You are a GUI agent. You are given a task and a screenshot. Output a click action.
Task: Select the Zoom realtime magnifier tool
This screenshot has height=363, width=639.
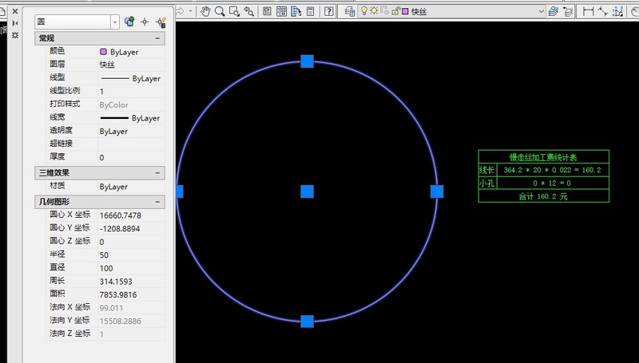coord(220,11)
